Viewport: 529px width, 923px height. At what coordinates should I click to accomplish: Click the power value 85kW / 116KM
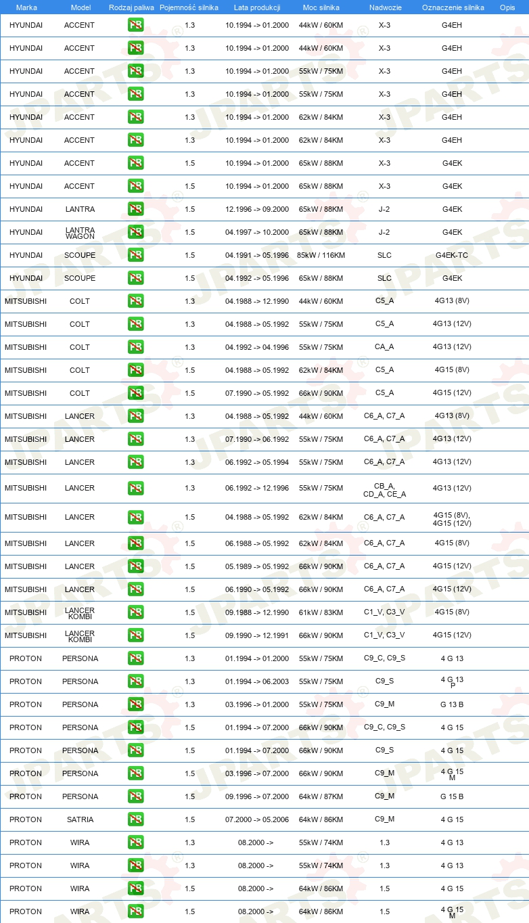(321, 255)
